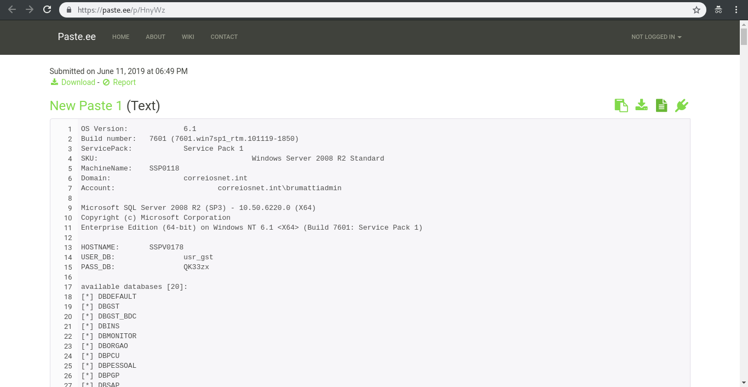Download the paste using the header download icon

click(642, 105)
